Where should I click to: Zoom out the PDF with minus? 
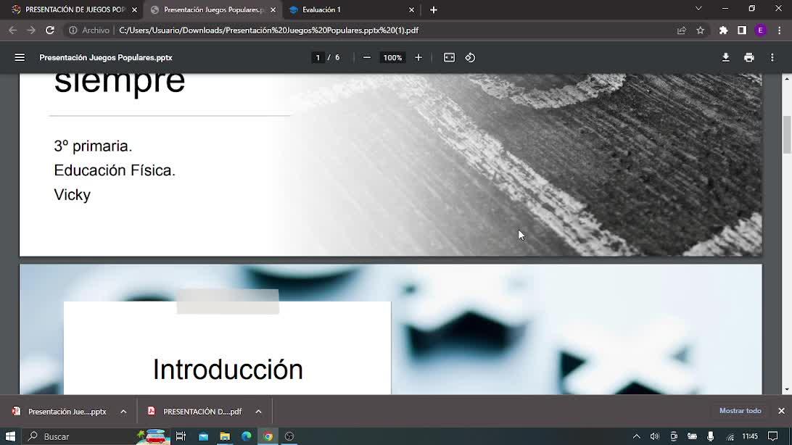click(367, 57)
